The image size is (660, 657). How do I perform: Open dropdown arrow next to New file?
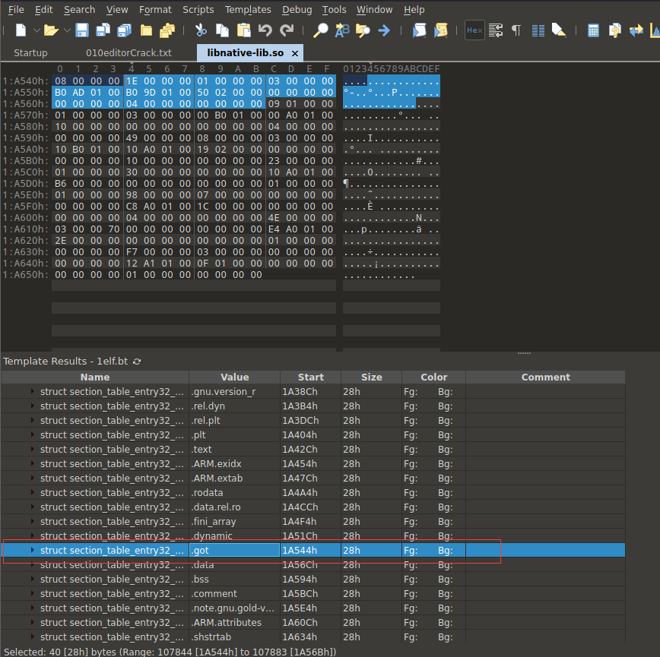point(35,30)
